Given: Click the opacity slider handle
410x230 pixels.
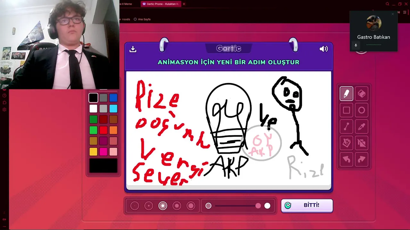Looking at the screenshot, I should [x=258, y=206].
